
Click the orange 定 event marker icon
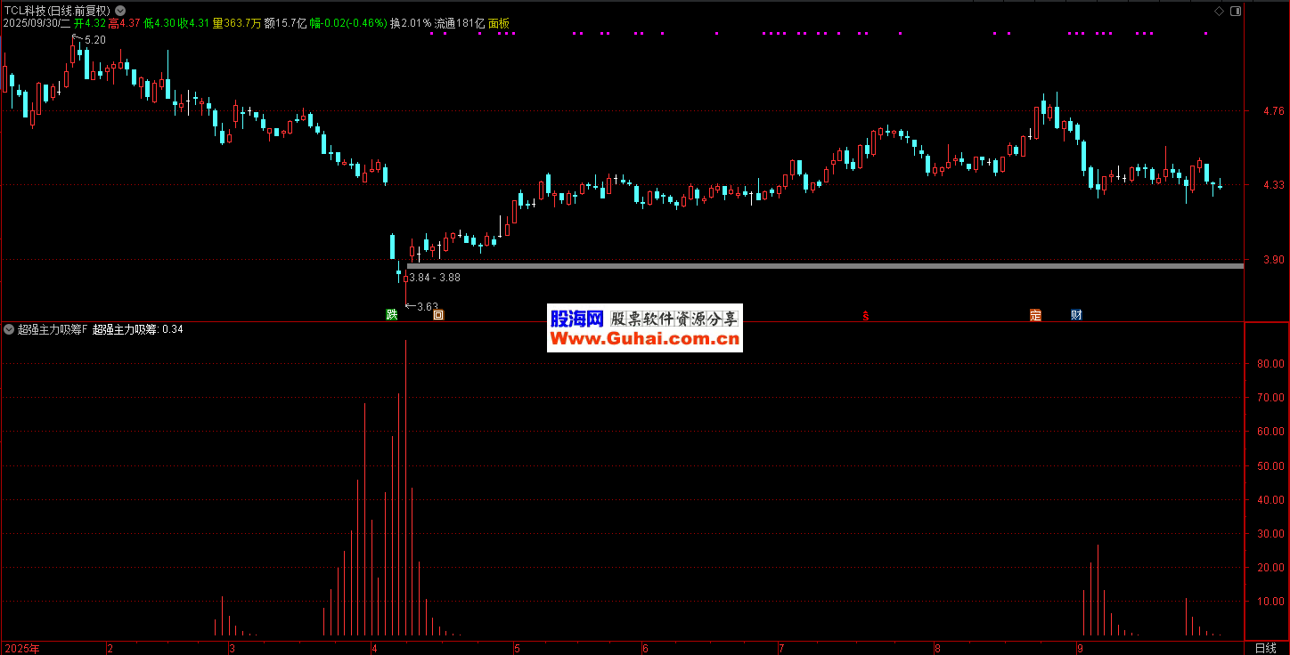[1034, 314]
